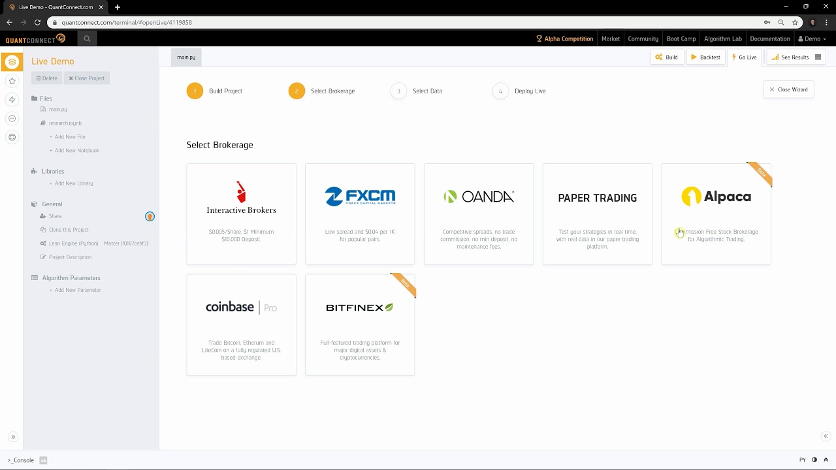Switch to the main.py file tab
This screenshot has height=470, width=836.
tap(186, 57)
